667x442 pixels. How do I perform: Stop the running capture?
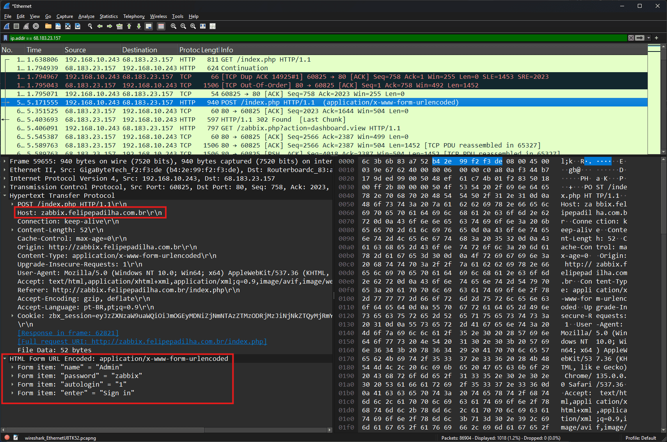16,26
